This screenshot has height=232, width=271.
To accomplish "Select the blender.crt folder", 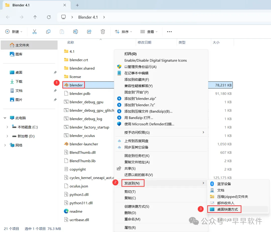I will 76,60.
